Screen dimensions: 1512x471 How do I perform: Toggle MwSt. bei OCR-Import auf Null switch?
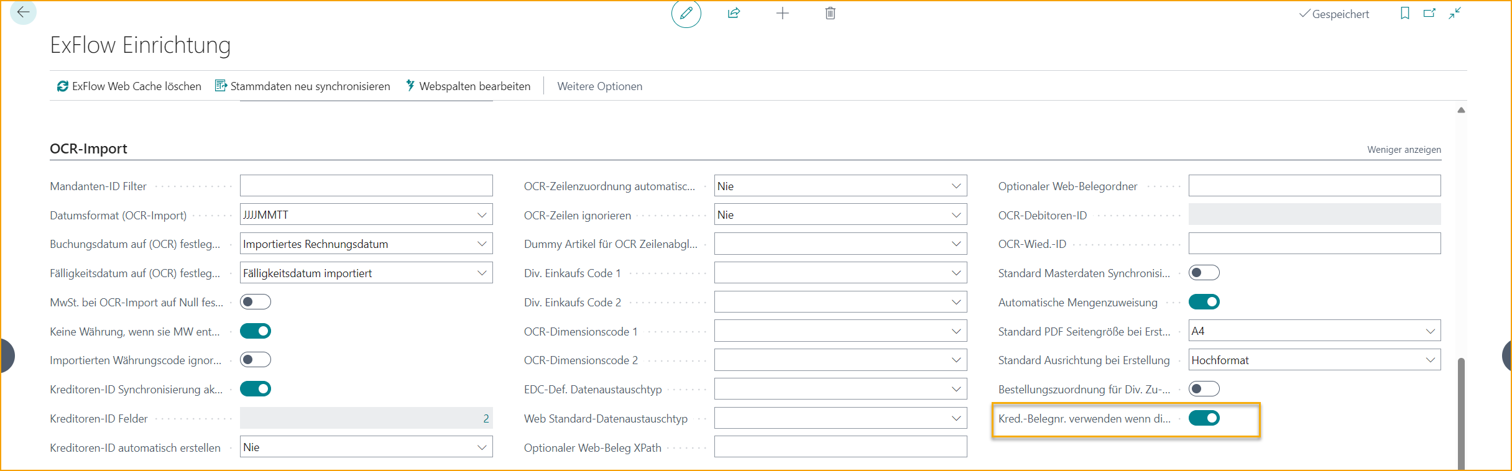point(256,302)
